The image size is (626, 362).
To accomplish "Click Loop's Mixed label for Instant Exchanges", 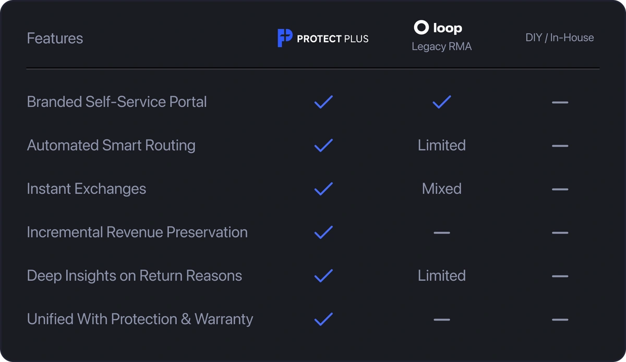I will pos(442,189).
